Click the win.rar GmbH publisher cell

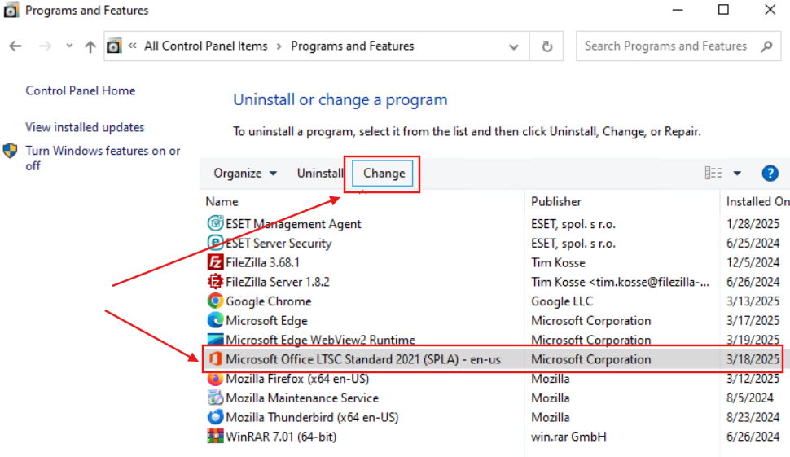(568, 437)
